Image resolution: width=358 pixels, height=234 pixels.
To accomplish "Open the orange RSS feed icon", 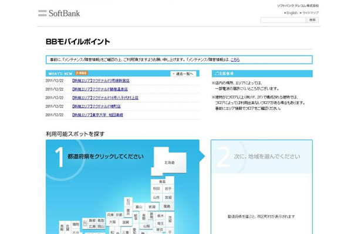I will tap(82, 73).
